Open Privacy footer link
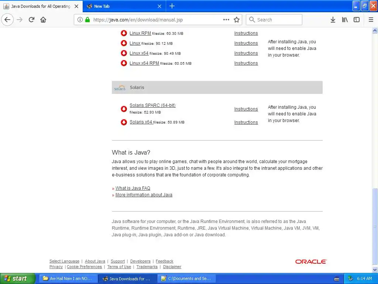378x284 pixels. tap(56, 267)
